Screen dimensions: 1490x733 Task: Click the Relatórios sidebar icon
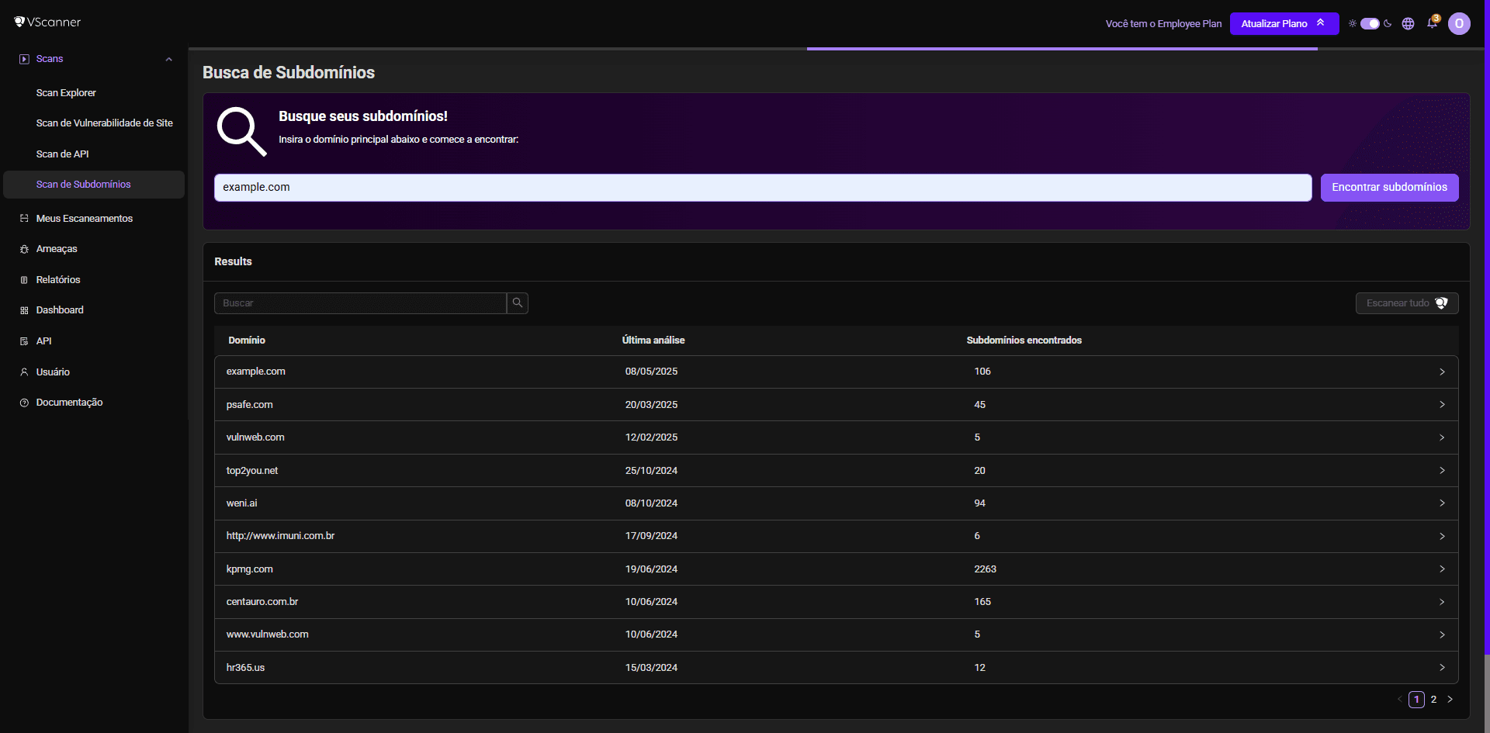(24, 280)
